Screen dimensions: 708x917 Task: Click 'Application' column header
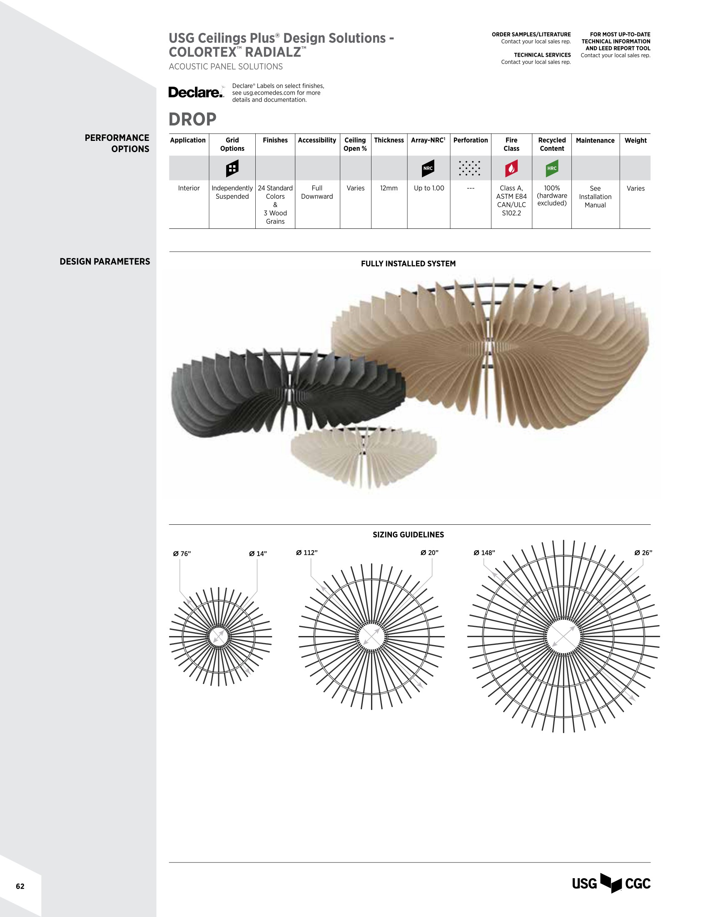pyautogui.click(x=188, y=140)
